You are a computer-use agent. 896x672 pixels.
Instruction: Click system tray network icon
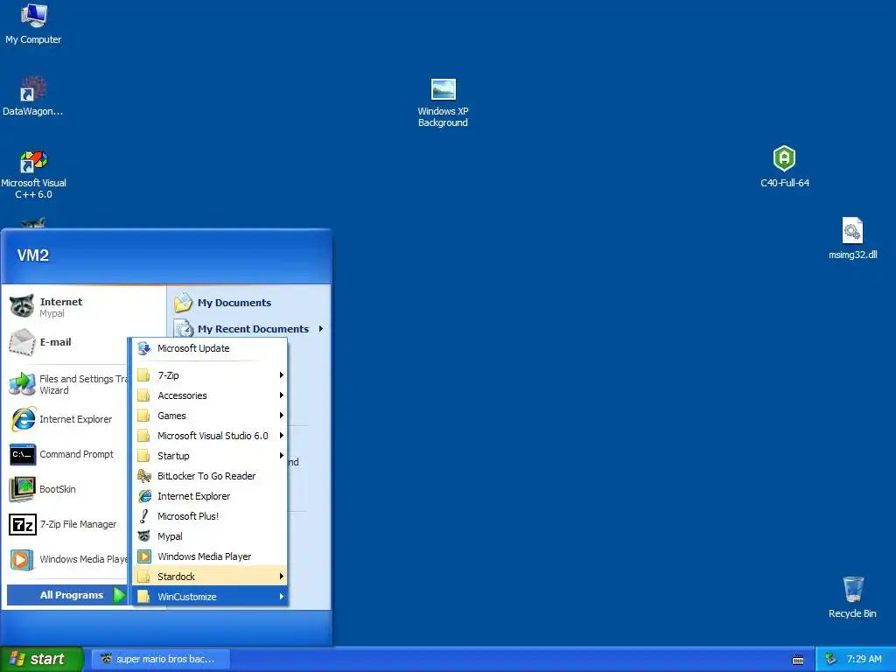pos(830,659)
